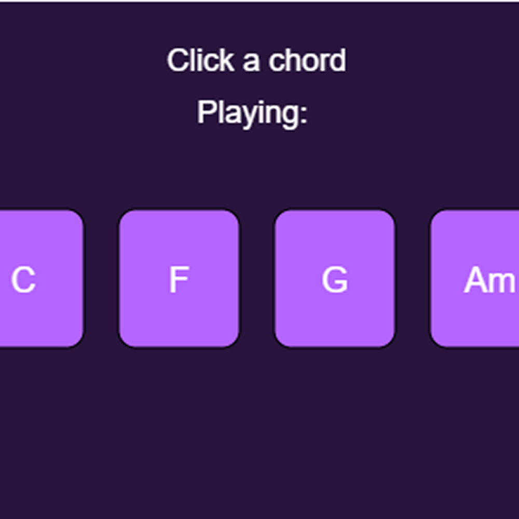Play the G chord
This screenshot has height=519, width=519.
coord(335,279)
